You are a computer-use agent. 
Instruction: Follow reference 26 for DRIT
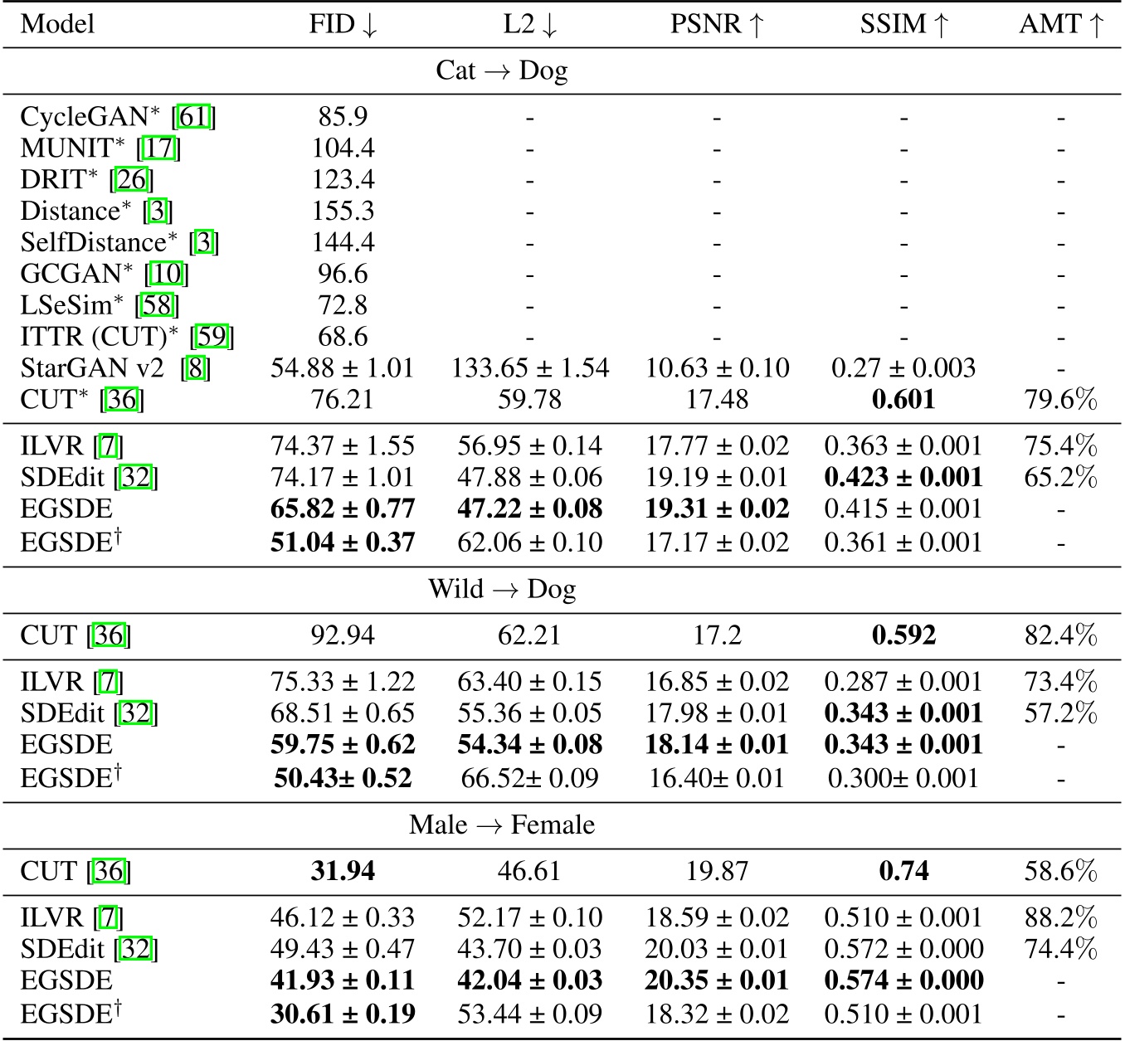tap(130, 180)
